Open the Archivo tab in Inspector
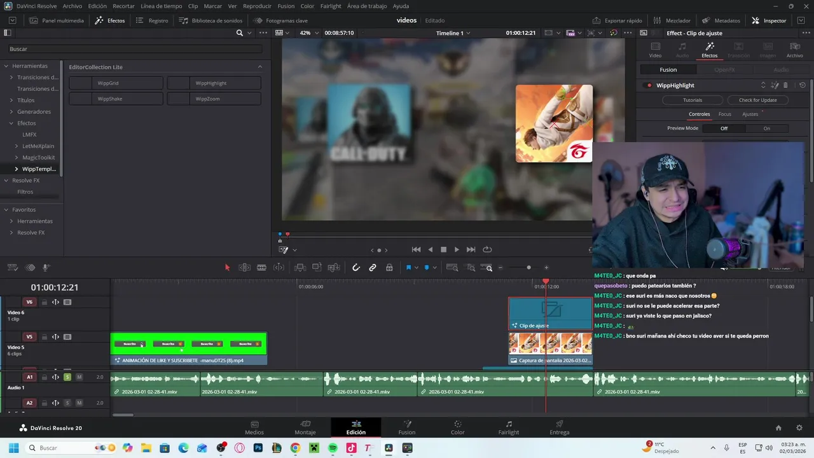Image resolution: width=814 pixels, height=458 pixels. pos(794,50)
